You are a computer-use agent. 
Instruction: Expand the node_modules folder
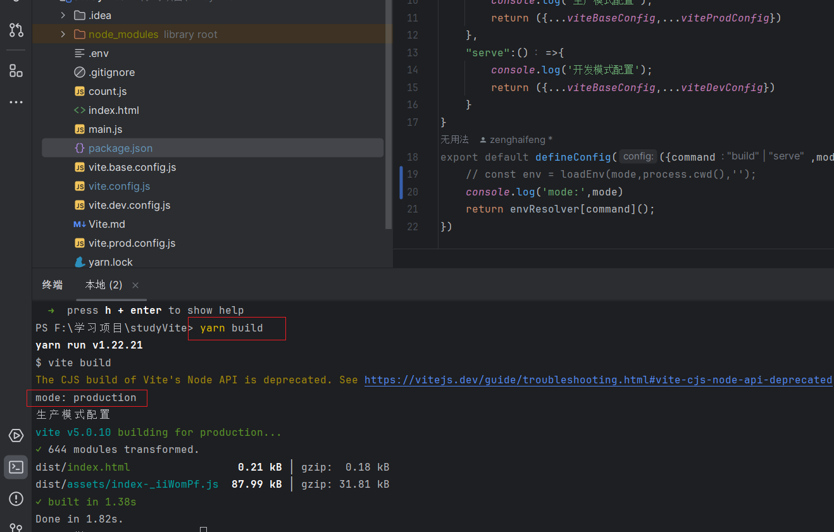(63, 34)
